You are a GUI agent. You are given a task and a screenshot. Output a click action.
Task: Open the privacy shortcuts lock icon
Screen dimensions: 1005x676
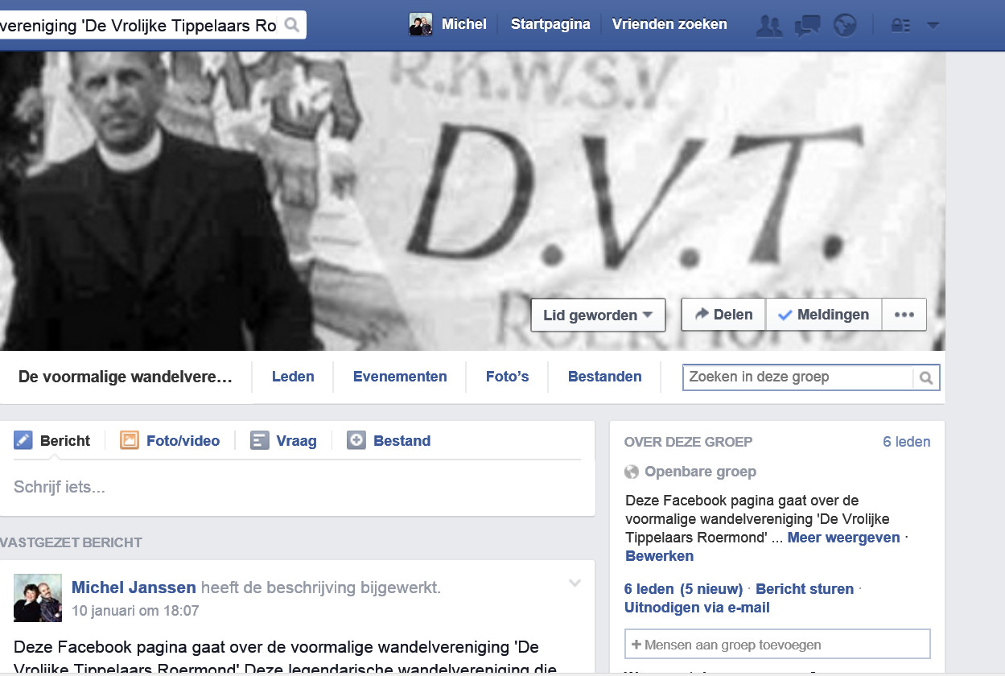click(900, 26)
